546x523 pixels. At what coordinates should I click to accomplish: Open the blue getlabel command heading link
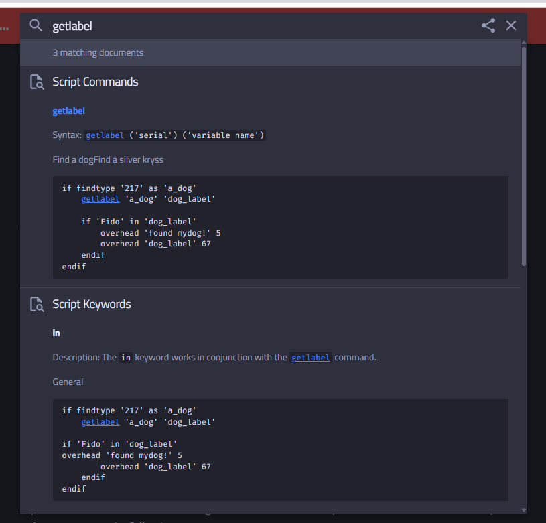point(68,110)
